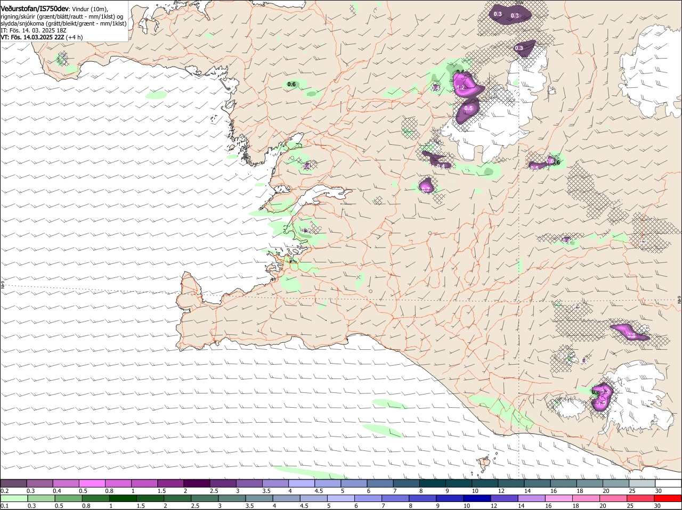Select the purple bottom-row swatch between 12 and 14
682x510 pixels.
(504, 498)
